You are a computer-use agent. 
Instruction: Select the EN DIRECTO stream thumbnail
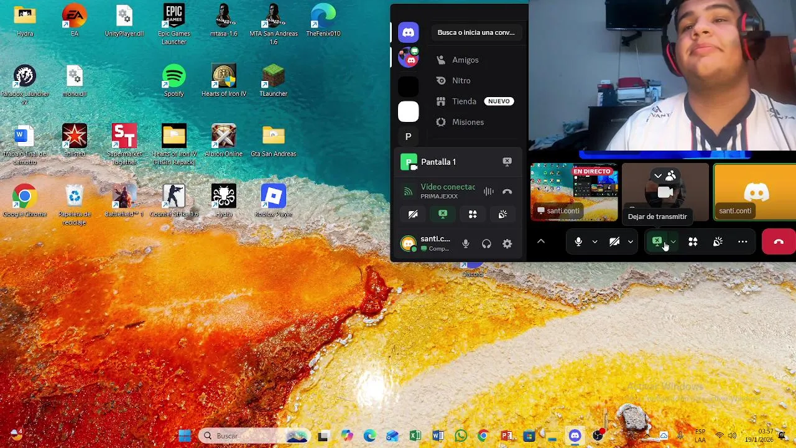[x=574, y=192]
